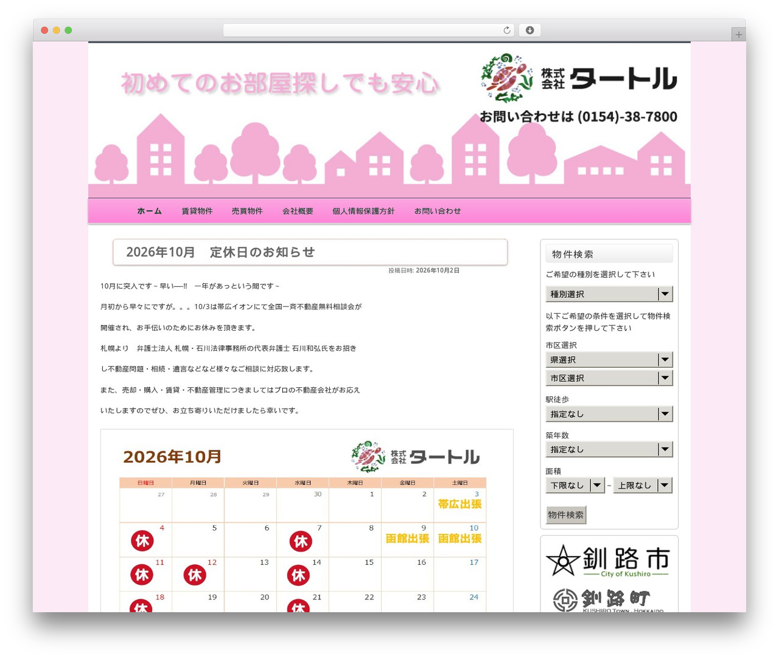Click the 休 mark on October 14
Viewport: 779px width, 659px height.
pos(298,575)
